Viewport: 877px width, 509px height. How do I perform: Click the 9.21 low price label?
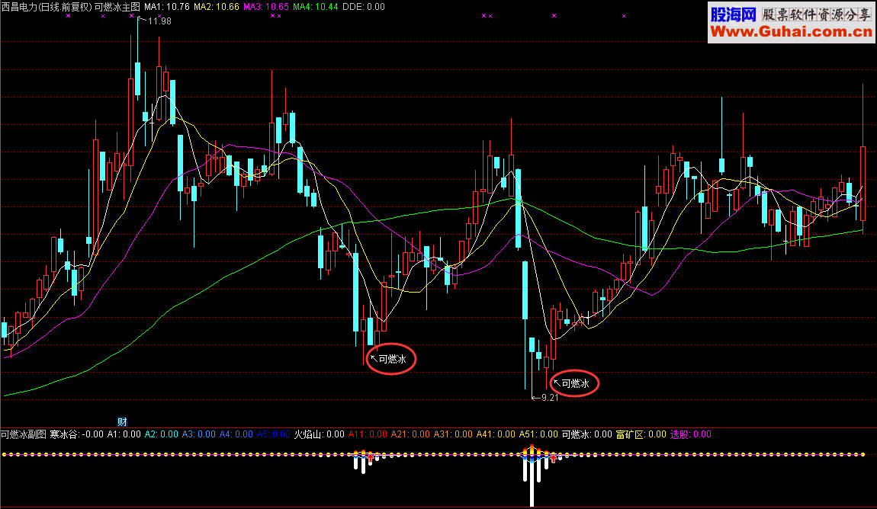550,398
